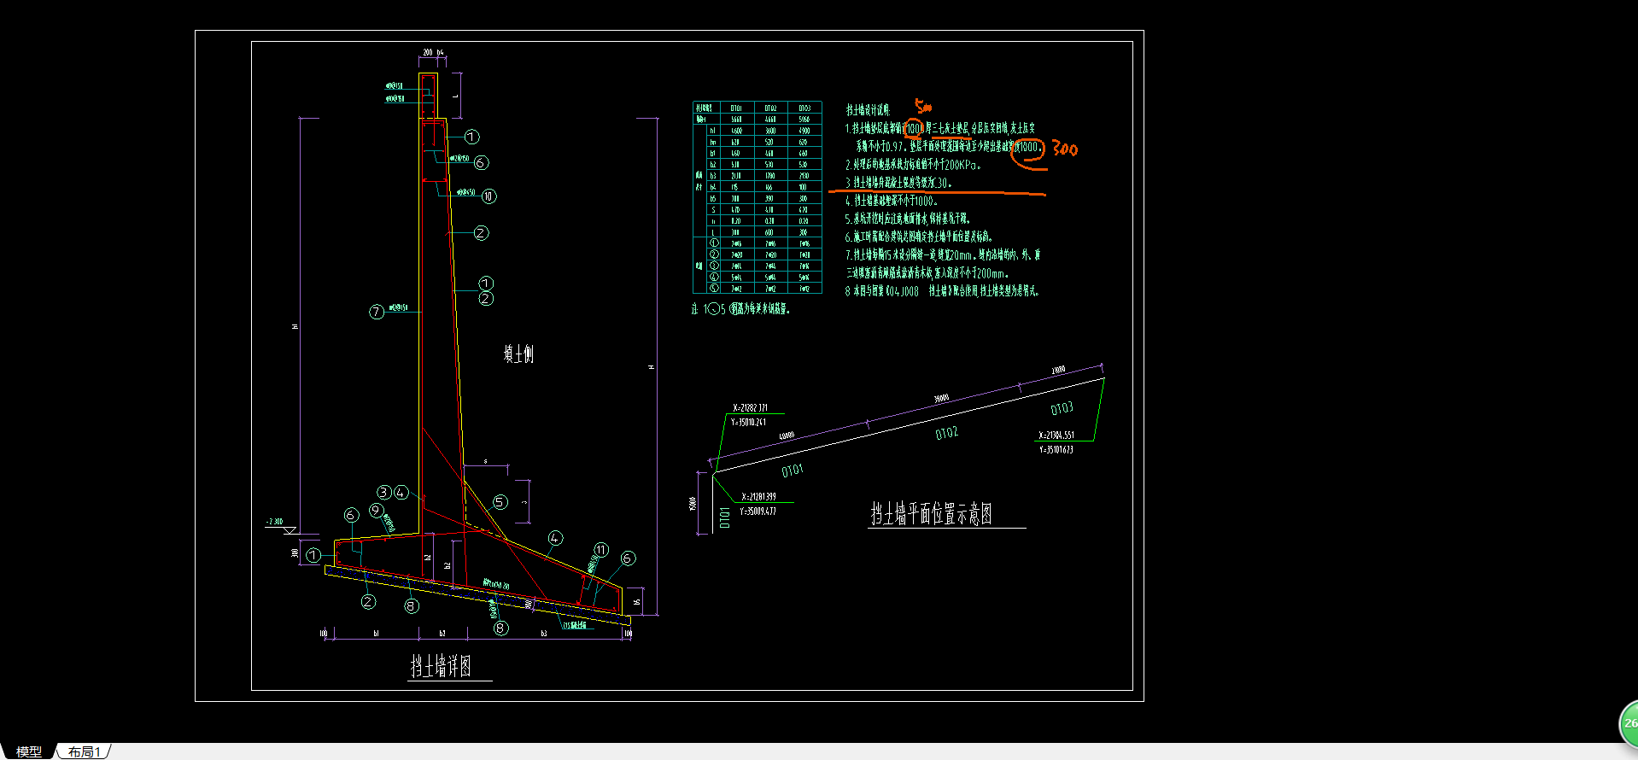Select design note 4 about 1000 depth
The image size is (1638, 760).
pos(892,201)
